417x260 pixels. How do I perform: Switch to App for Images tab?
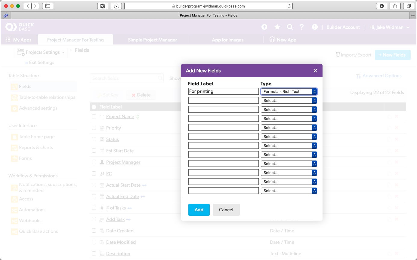(x=227, y=40)
